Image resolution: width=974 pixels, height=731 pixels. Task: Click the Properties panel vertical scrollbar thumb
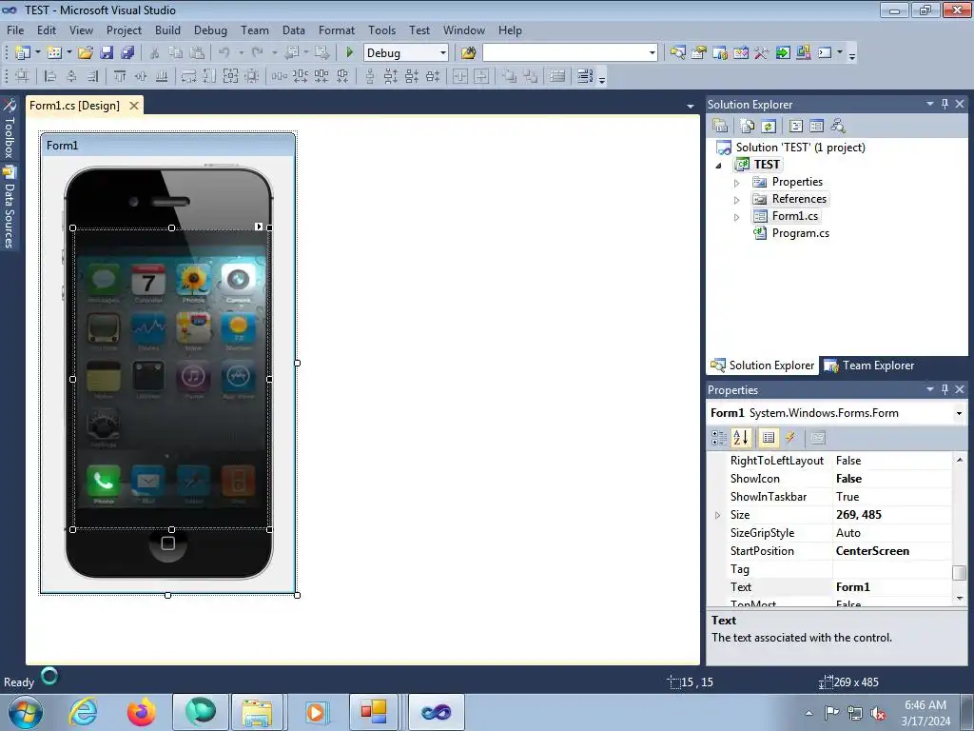(x=960, y=572)
